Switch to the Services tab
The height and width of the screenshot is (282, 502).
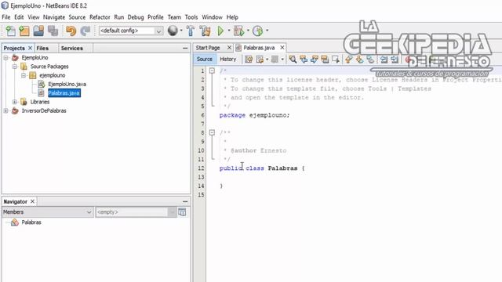pyautogui.click(x=71, y=49)
